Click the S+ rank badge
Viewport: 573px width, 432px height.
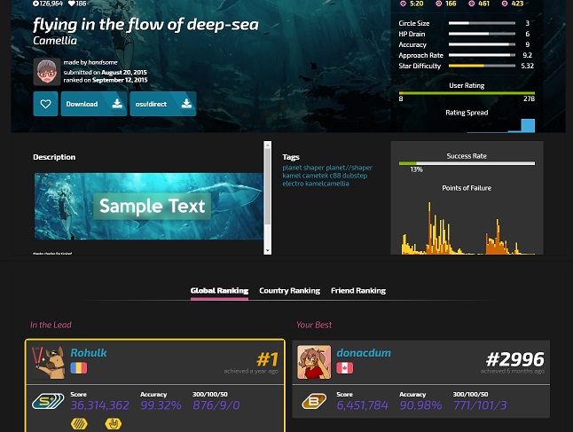[x=48, y=402]
